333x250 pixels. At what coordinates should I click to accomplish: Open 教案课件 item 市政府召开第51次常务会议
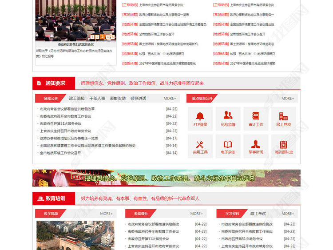pos(148,239)
